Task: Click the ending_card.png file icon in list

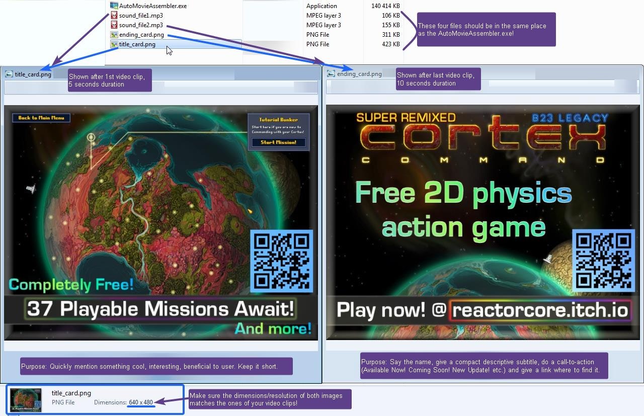Action: coord(114,35)
